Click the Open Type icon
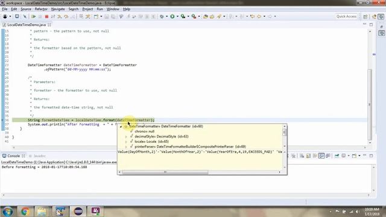Image resolution: width=386 pixels, height=217 pixels. (206, 16)
